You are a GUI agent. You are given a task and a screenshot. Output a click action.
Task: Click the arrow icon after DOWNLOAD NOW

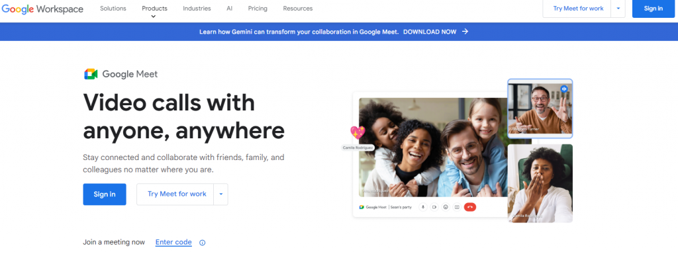click(x=465, y=32)
